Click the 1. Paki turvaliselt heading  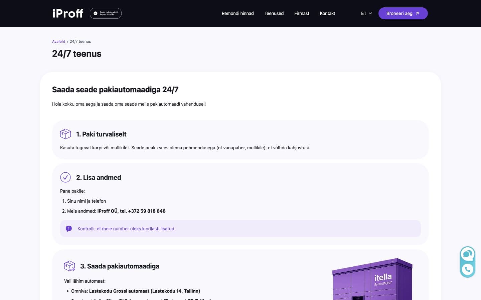click(x=101, y=134)
